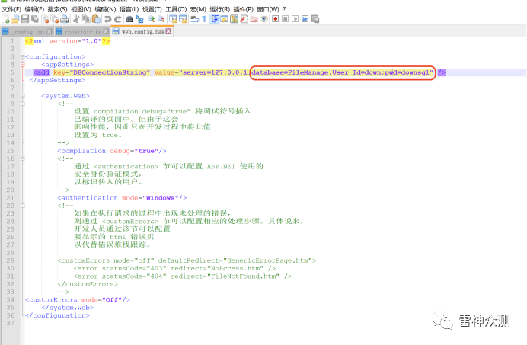The width and height of the screenshot is (527, 345).
Task: Switch to the _config.yml tab
Action: tap(27, 32)
